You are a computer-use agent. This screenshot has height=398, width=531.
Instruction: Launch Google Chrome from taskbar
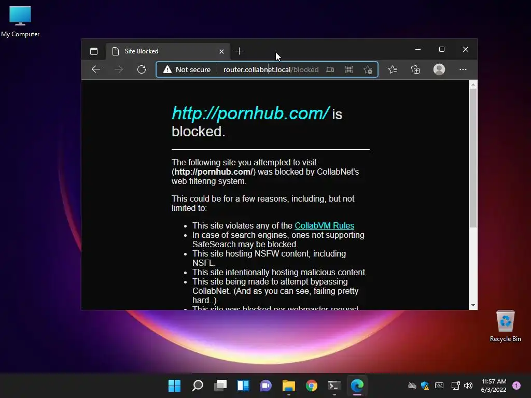click(312, 386)
